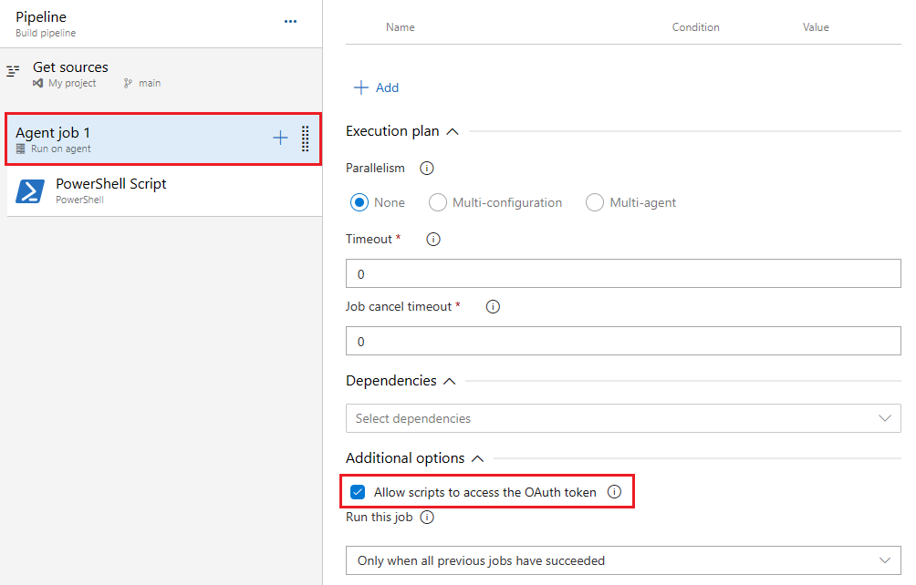
Task: Click the Timeout info icon
Action: (432, 239)
